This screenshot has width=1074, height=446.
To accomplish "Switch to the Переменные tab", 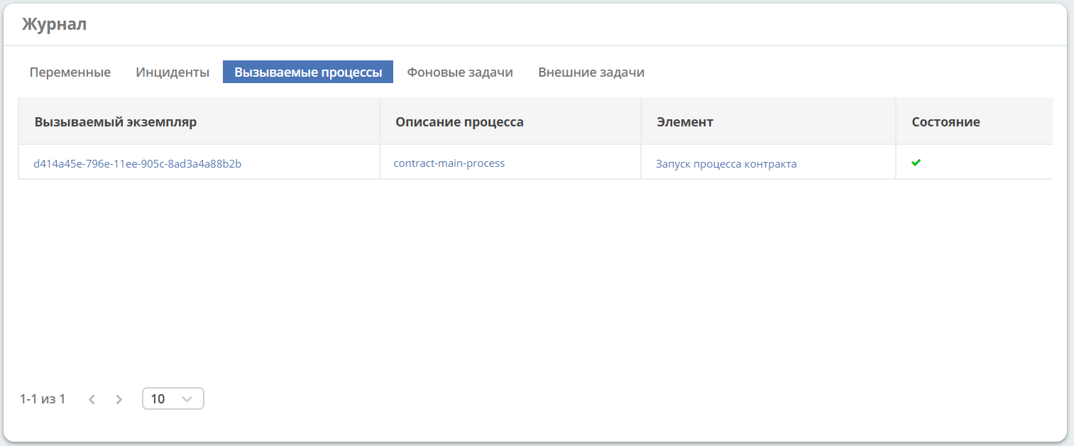I will tap(70, 72).
